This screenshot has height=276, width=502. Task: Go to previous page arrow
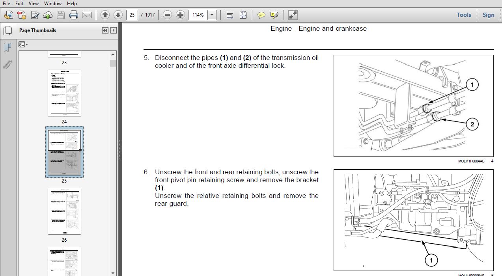[x=105, y=15]
